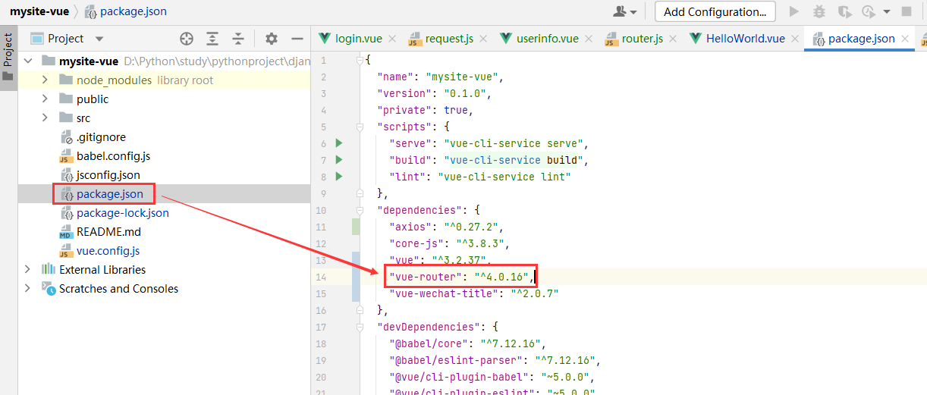Select jsconfig.json in project tree
This screenshot has height=395, width=927.
(x=108, y=175)
